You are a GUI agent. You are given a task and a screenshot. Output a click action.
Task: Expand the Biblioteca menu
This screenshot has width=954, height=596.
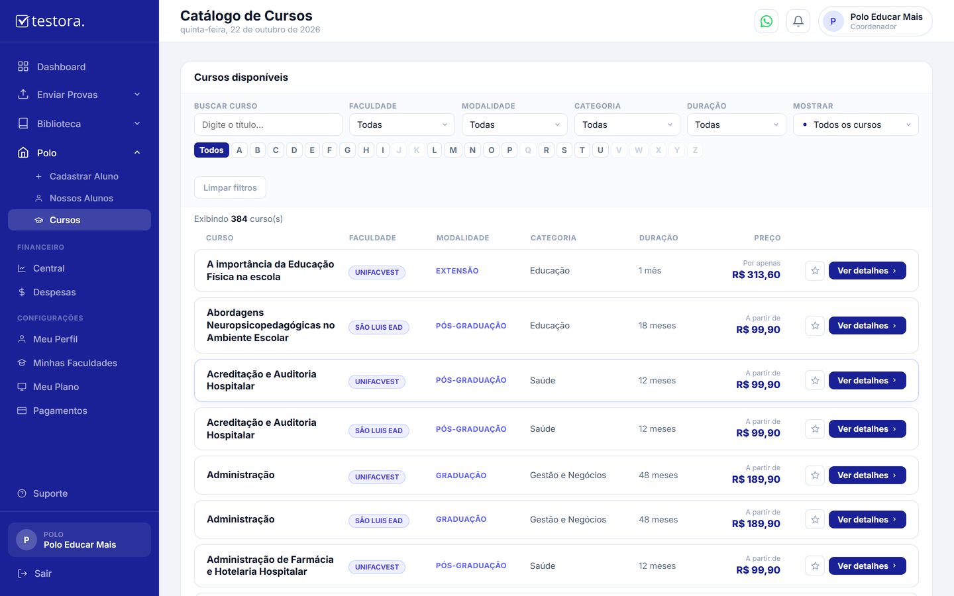point(79,124)
